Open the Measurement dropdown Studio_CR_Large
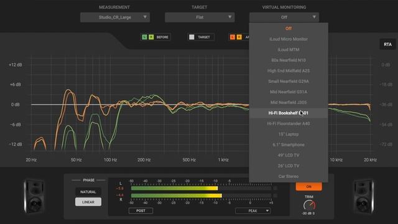Viewport: 398px width, 224px height. coord(115,17)
